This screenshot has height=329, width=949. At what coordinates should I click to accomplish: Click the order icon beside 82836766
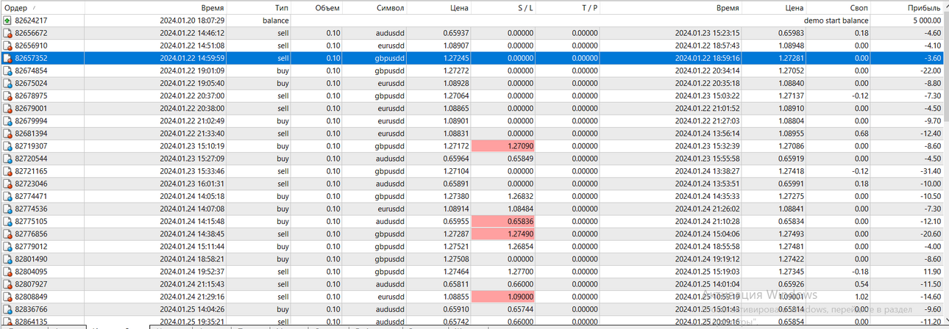point(7,308)
